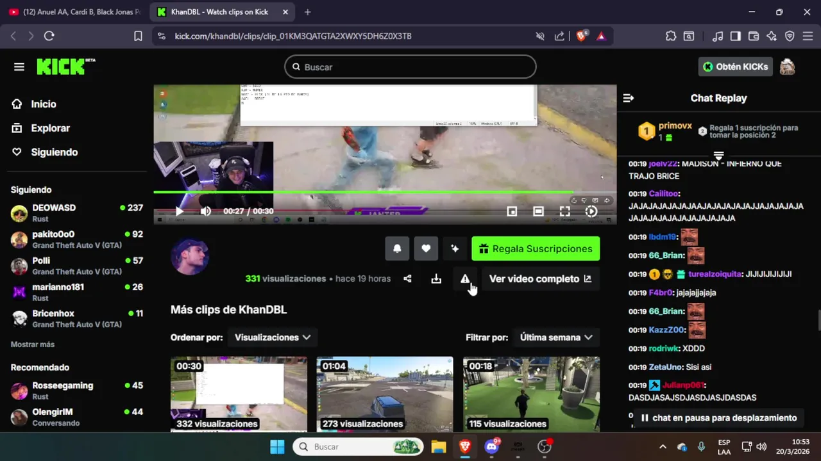Enter fullscreen on the clip player

[564, 211]
